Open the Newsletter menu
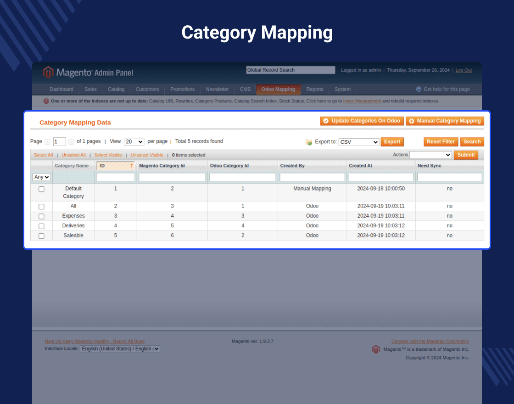Screen dimensions: 514x404 tap(217, 89)
